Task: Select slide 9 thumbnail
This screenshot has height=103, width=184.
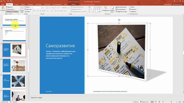Action: 14,34
